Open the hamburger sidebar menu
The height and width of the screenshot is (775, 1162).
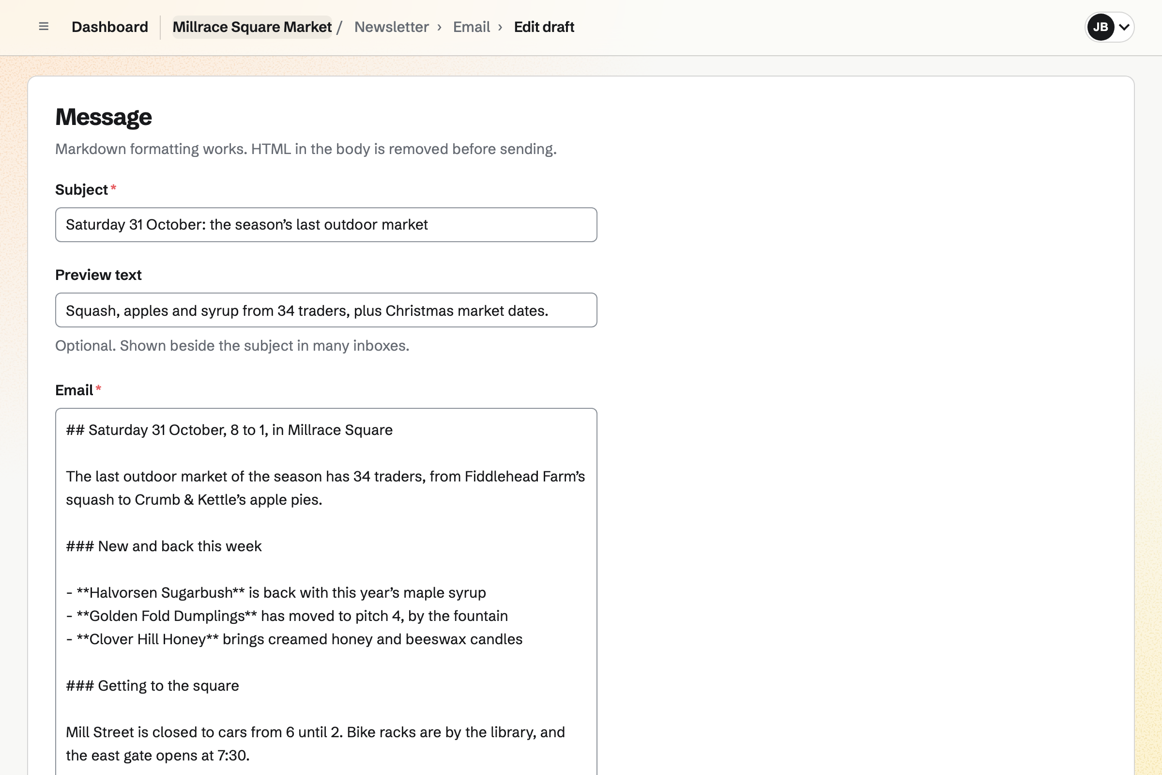[44, 27]
